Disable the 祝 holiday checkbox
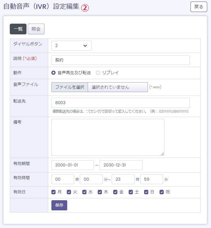This screenshot has width=211, height=228. point(162,192)
